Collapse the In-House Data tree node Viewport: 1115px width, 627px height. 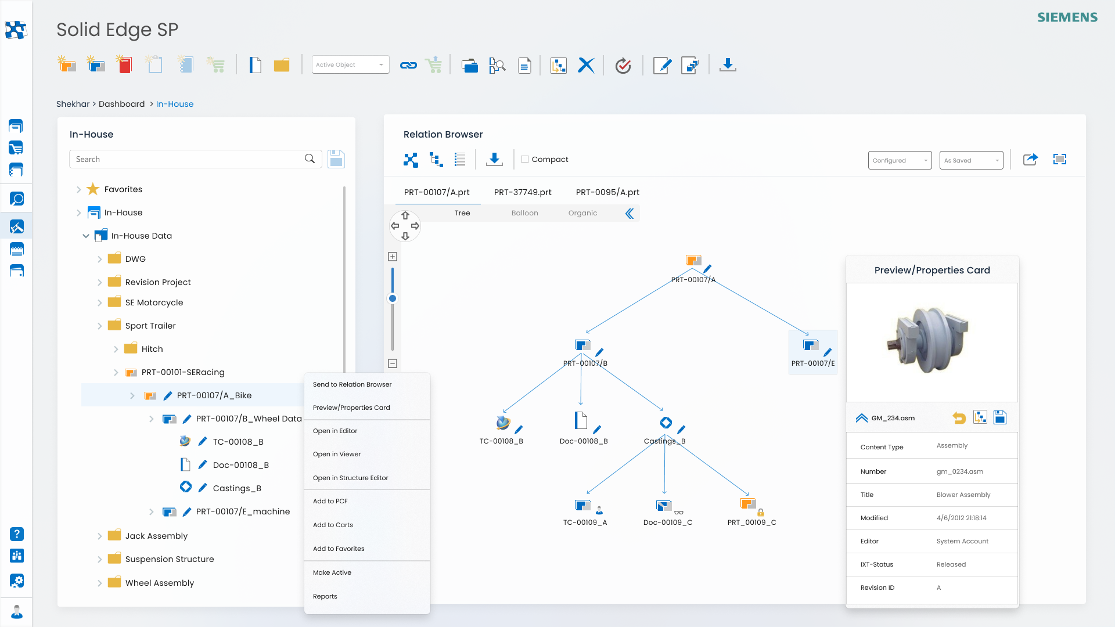pyautogui.click(x=86, y=236)
